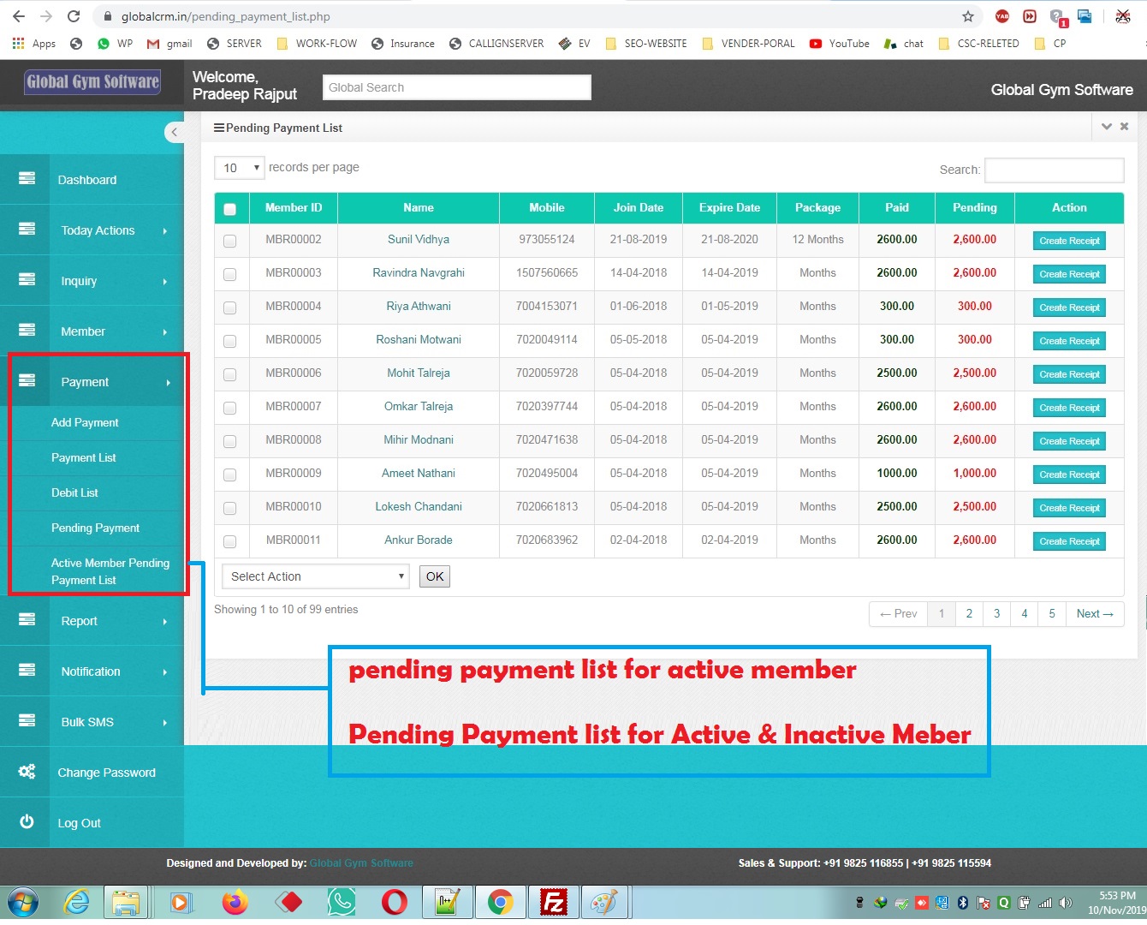
Task: Click the hamburger icon beside Pending Payment List
Action: click(x=220, y=127)
